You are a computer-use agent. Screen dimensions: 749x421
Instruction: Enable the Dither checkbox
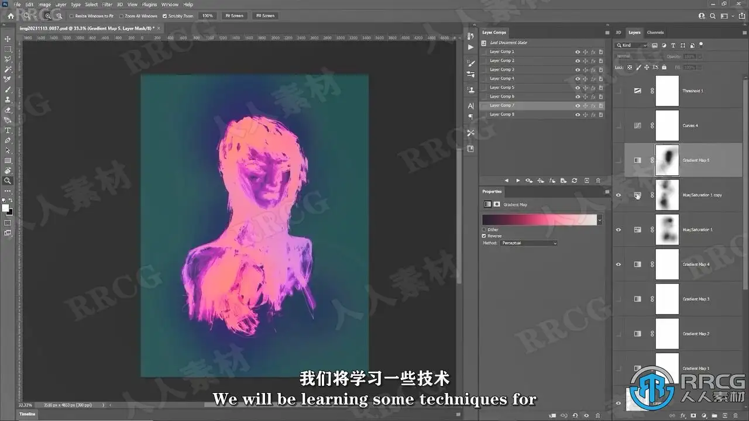click(484, 230)
